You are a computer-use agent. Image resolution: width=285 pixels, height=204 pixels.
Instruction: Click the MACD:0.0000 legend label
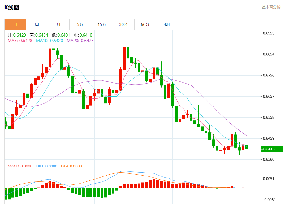pyautogui.click(x=20, y=166)
